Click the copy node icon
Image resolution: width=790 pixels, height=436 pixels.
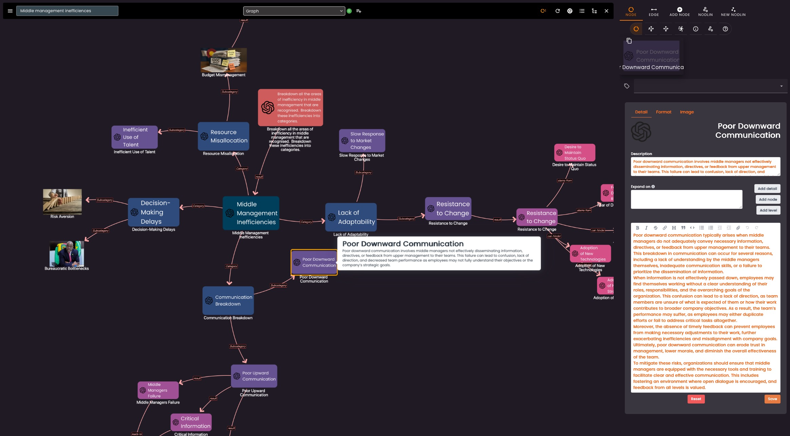[x=629, y=41]
